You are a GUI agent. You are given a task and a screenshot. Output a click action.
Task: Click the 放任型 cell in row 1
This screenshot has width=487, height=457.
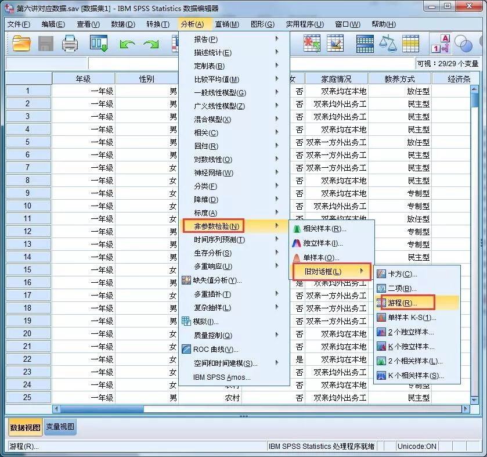coord(400,91)
